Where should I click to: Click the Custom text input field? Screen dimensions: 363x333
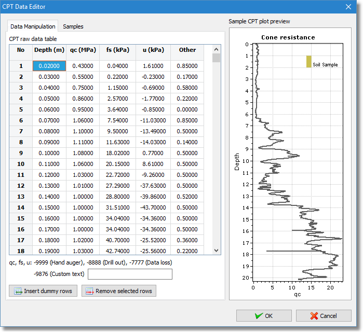pos(130,274)
